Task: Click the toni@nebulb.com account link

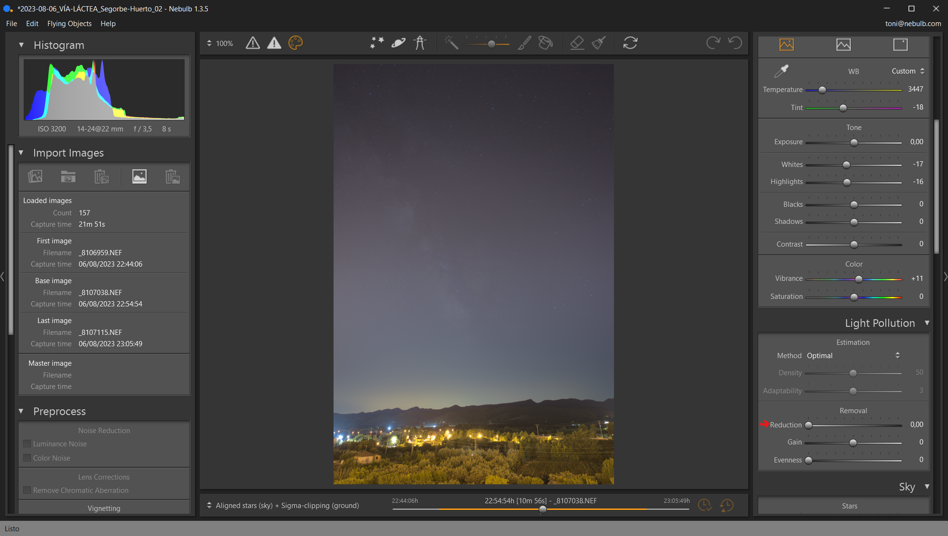Action: (x=913, y=24)
